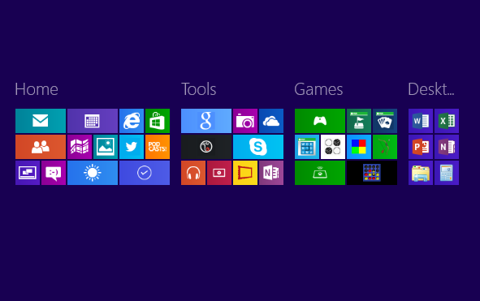Launch OneNote desktop tile in Desktop group

pos(447,147)
